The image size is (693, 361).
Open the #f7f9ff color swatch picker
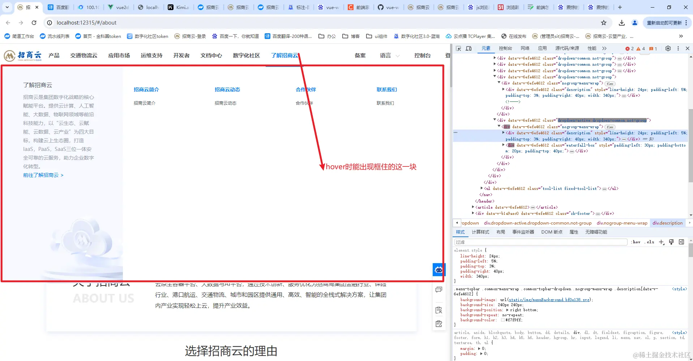pos(503,320)
